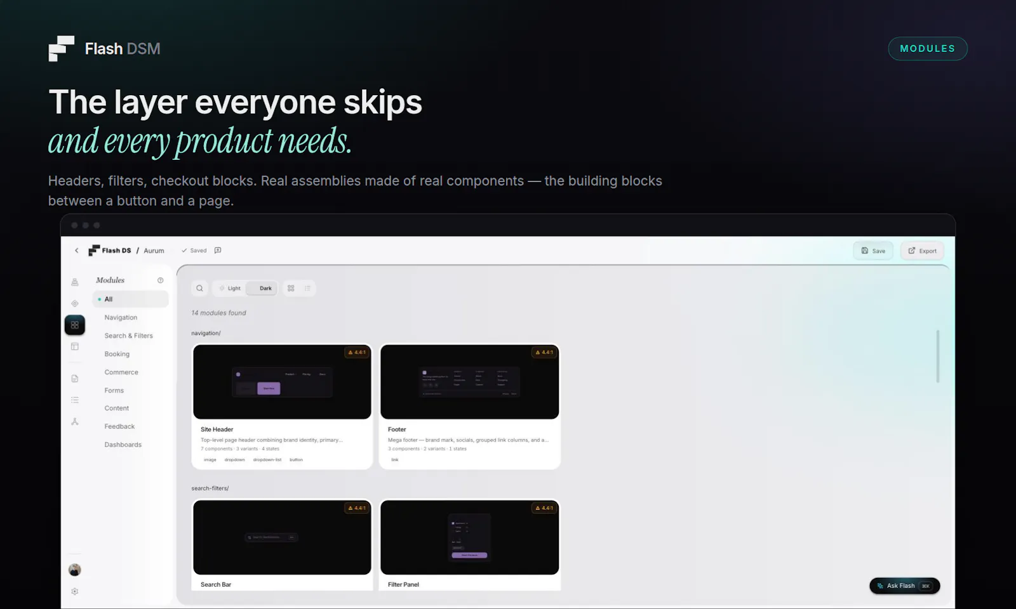The width and height of the screenshot is (1016, 609).
Task: Open the layout templates sidebar icon
Action: (x=75, y=346)
